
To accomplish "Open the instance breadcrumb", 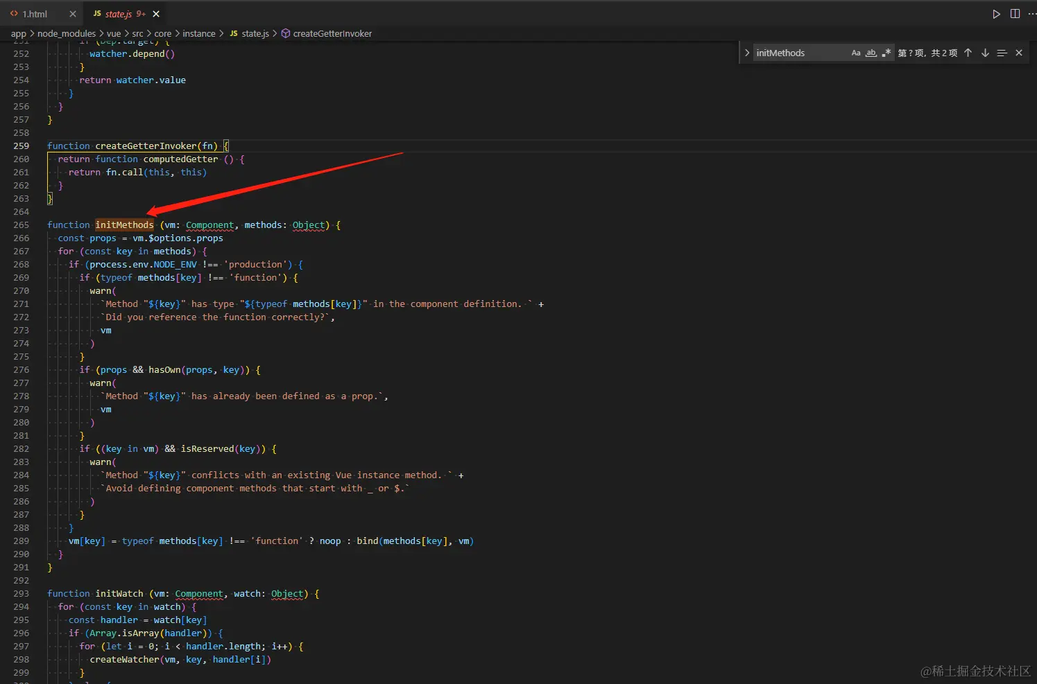I will point(199,33).
